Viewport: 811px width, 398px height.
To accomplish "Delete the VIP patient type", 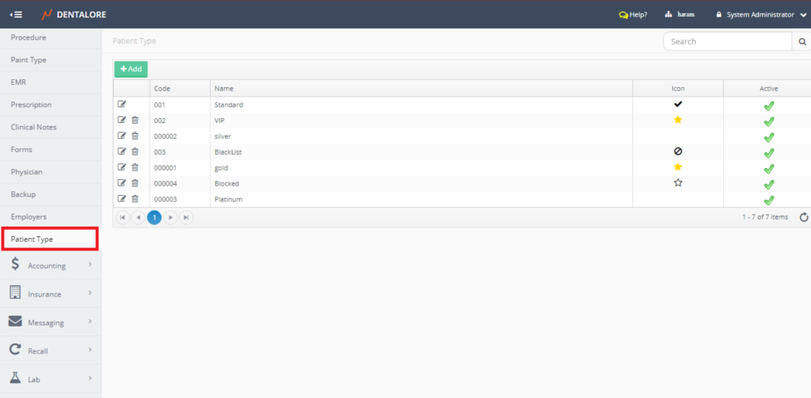I will coord(135,120).
